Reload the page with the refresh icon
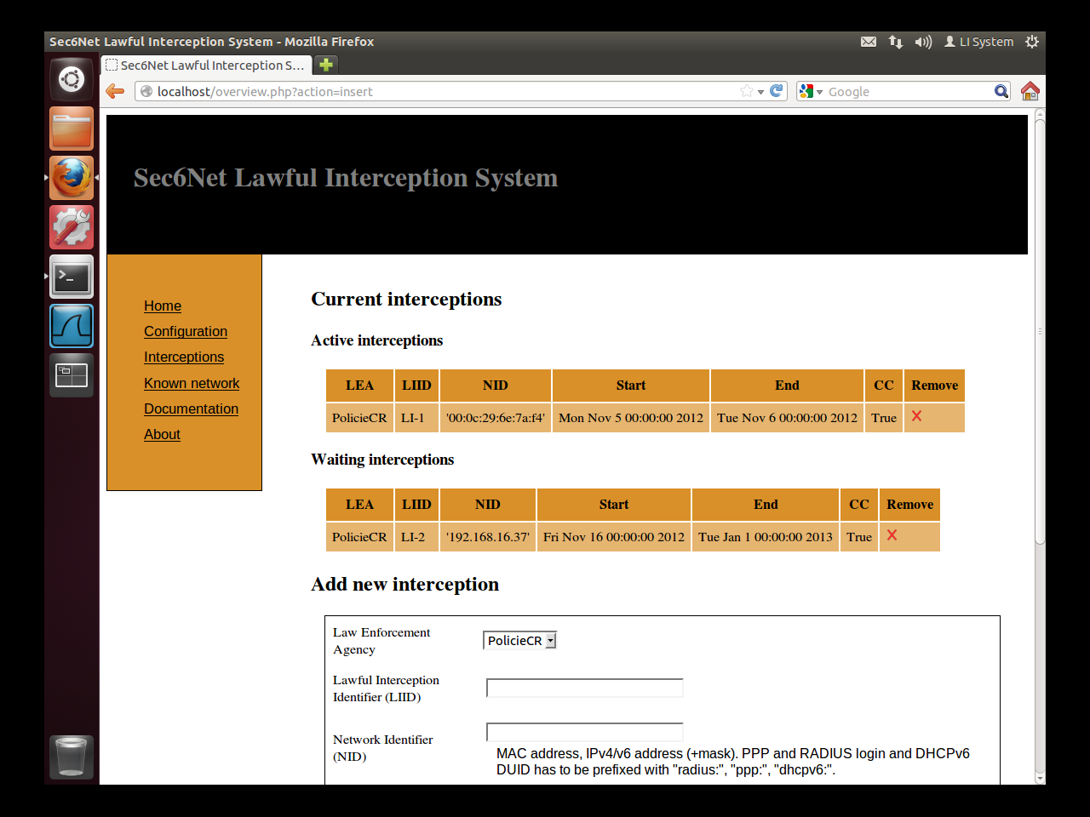 777,91
